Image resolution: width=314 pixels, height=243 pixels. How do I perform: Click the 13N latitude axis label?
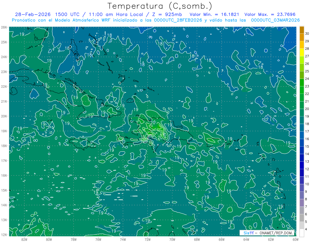(x=4, y=220)
